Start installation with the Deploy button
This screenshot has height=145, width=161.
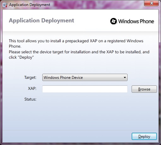pos(144,136)
